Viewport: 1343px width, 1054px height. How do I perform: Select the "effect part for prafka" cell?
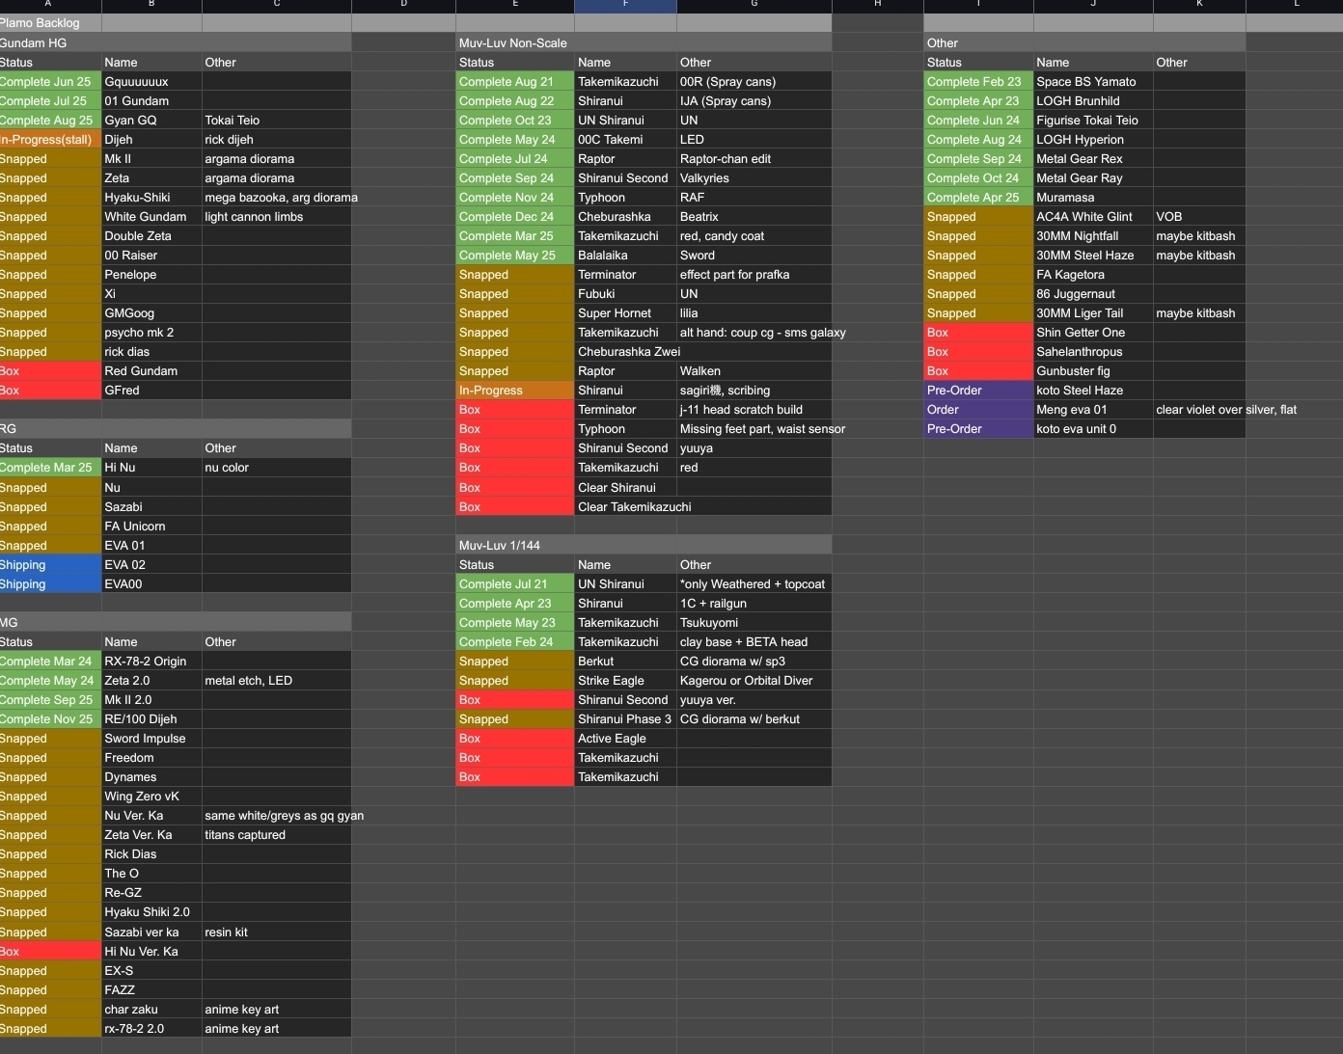(x=754, y=275)
